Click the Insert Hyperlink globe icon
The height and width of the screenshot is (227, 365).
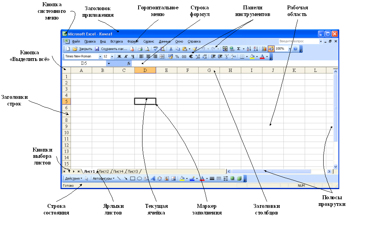[232, 49]
